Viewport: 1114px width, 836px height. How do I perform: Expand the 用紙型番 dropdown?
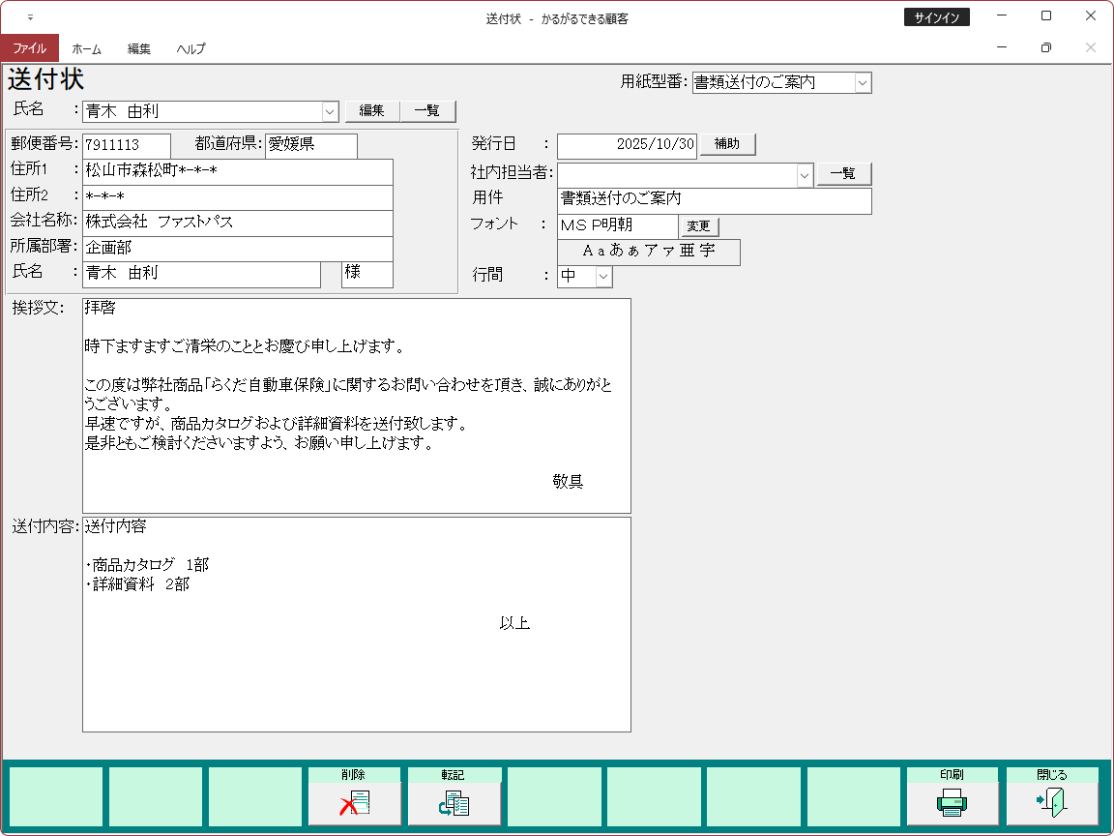pyautogui.click(x=863, y=83)
